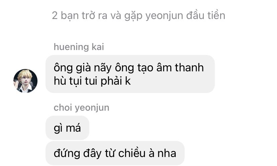Open huening kai's blond profile avatar
277x166 pixels.
click(x=25, y=81)
